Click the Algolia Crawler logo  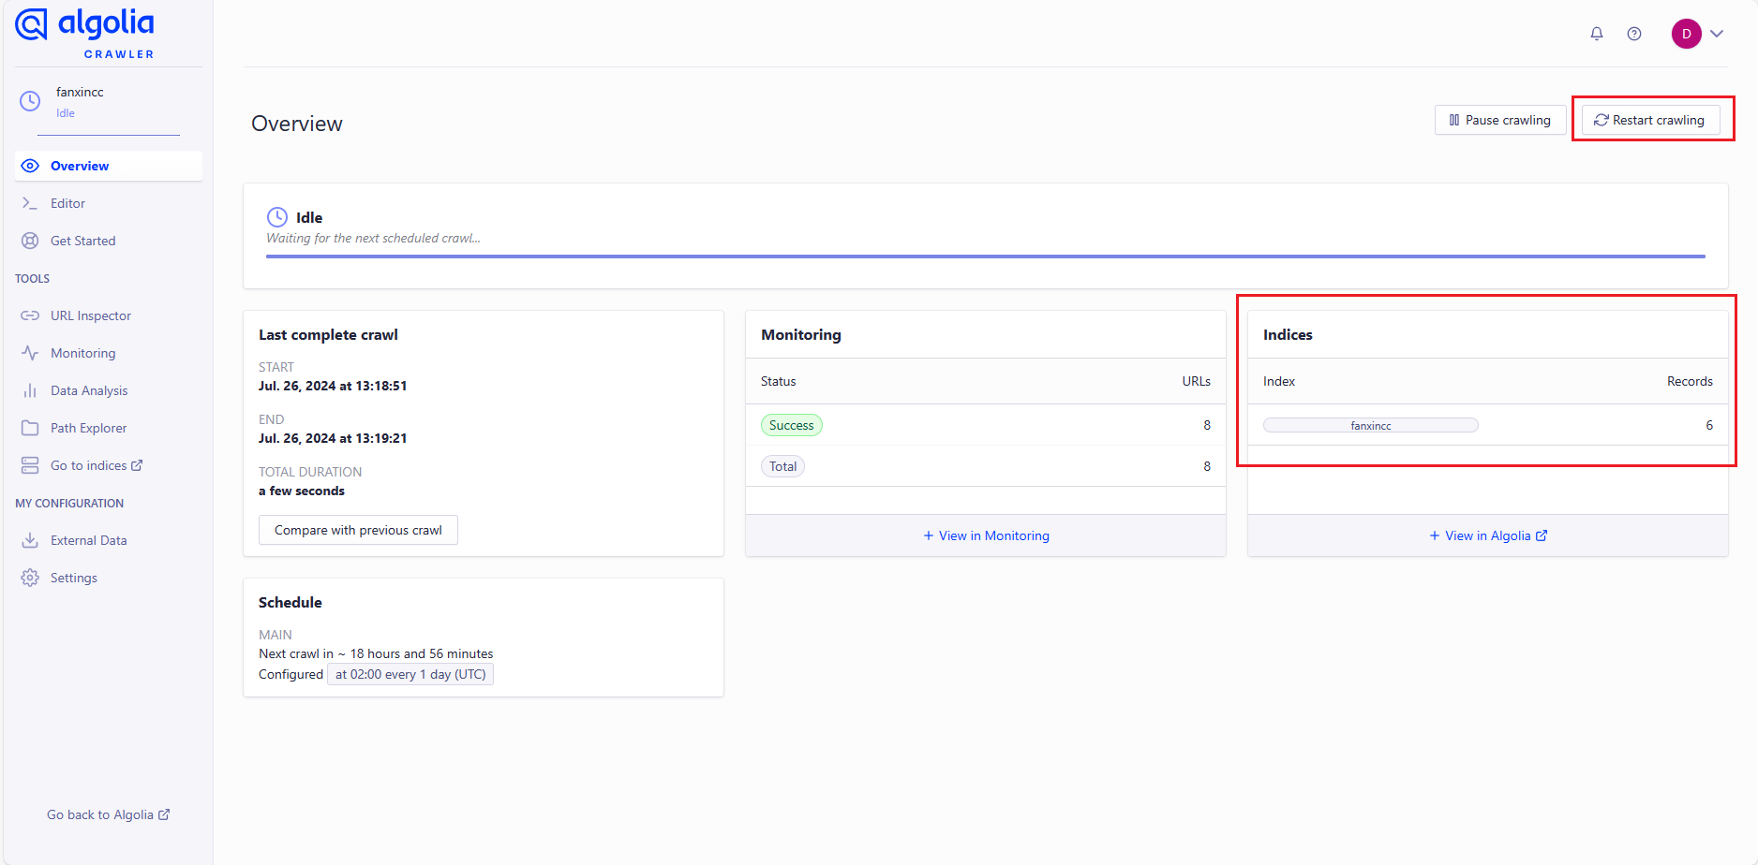tap(84, 34)
